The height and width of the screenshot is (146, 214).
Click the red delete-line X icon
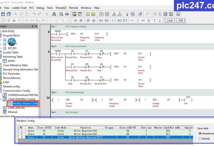149,21
